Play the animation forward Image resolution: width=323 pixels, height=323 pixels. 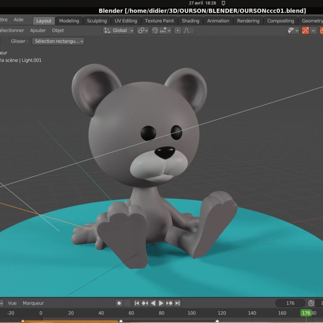tap(161, 303)
